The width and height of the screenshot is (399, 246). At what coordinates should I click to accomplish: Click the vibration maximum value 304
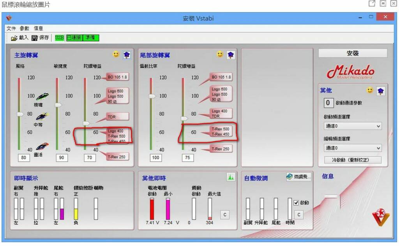coord(210,223)
